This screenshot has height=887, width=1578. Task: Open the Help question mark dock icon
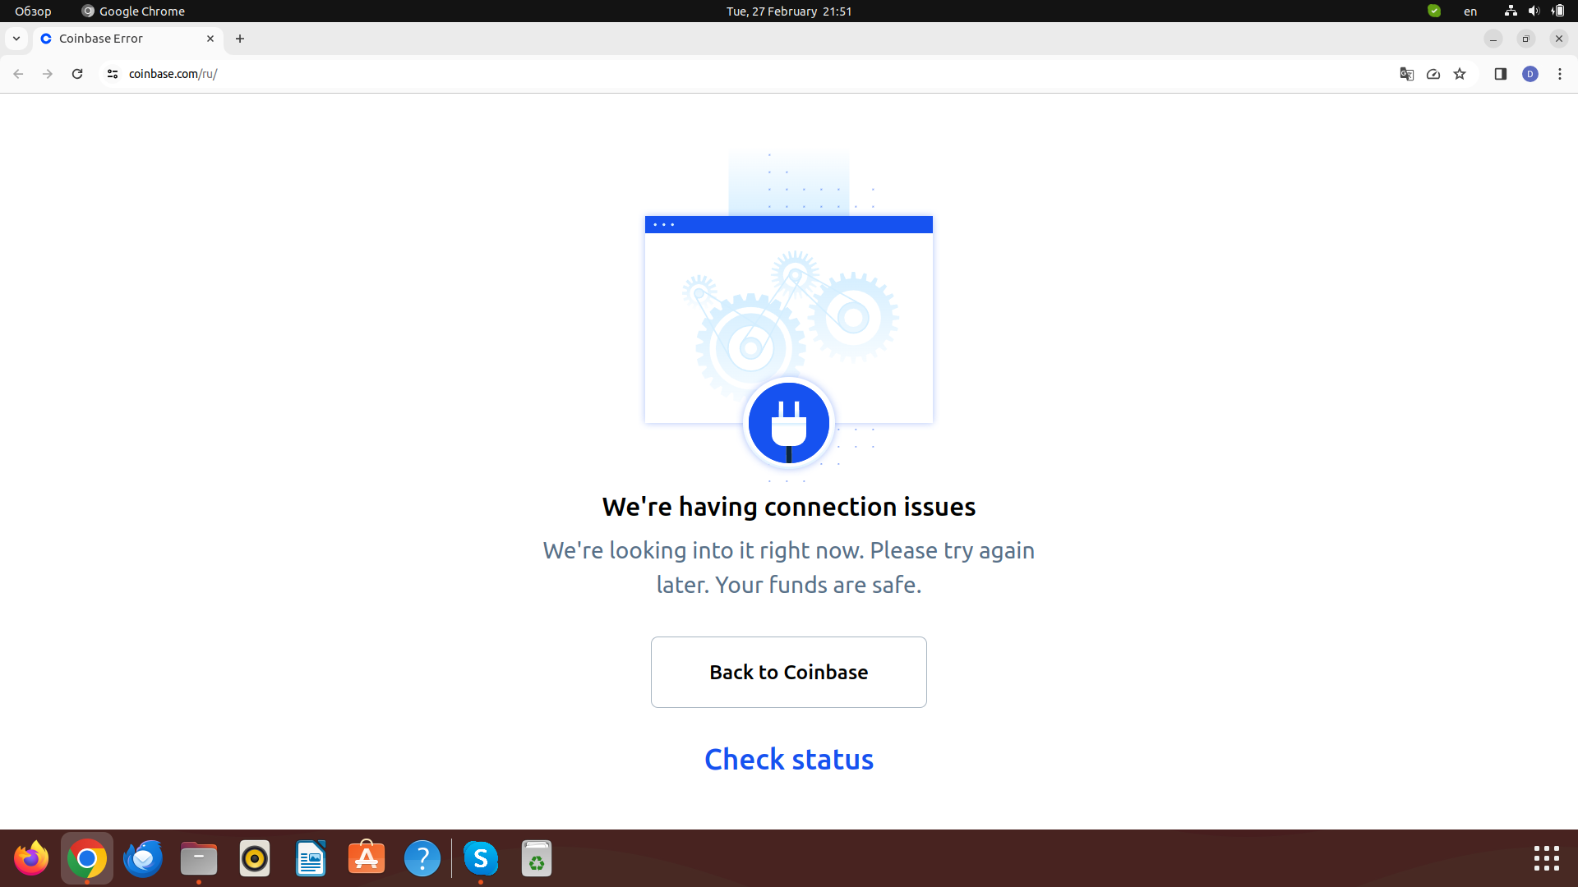(x=422, y=859)
